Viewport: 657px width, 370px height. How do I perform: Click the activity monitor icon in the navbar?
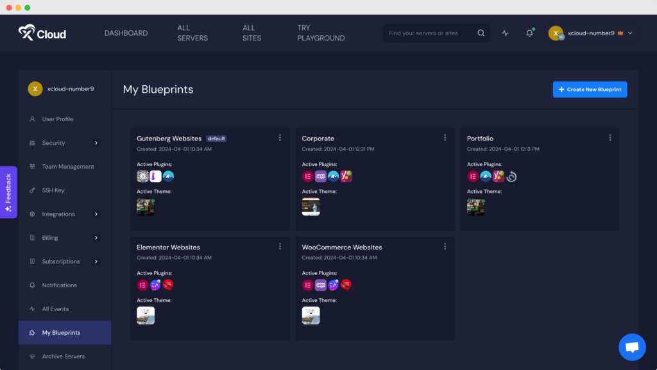tap(504, 33)
